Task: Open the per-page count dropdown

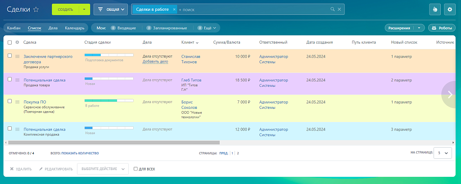Action: point(443,153)
